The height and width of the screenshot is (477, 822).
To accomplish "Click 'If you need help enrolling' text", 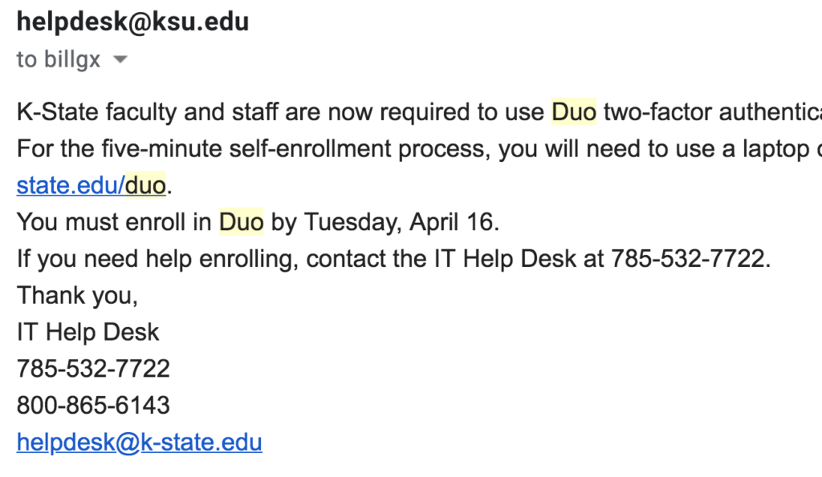I will 157,259.
